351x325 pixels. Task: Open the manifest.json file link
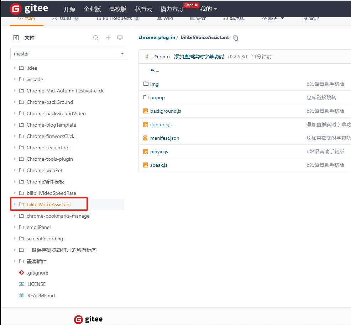coord(164,138)
